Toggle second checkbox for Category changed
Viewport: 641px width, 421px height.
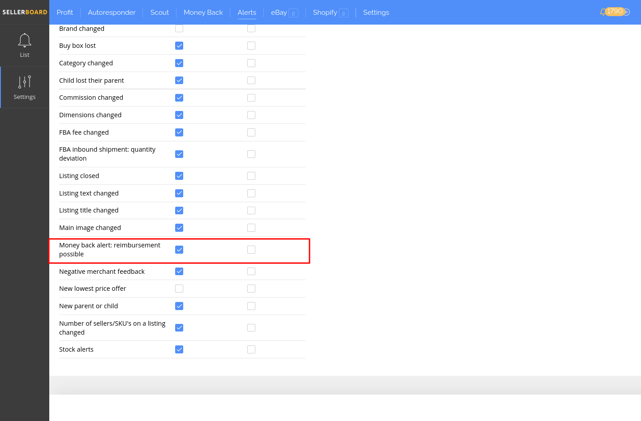coord(251,63)
